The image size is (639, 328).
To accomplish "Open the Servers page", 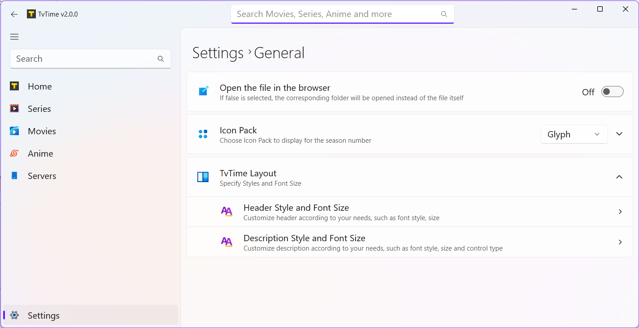I will pos(91,176).
